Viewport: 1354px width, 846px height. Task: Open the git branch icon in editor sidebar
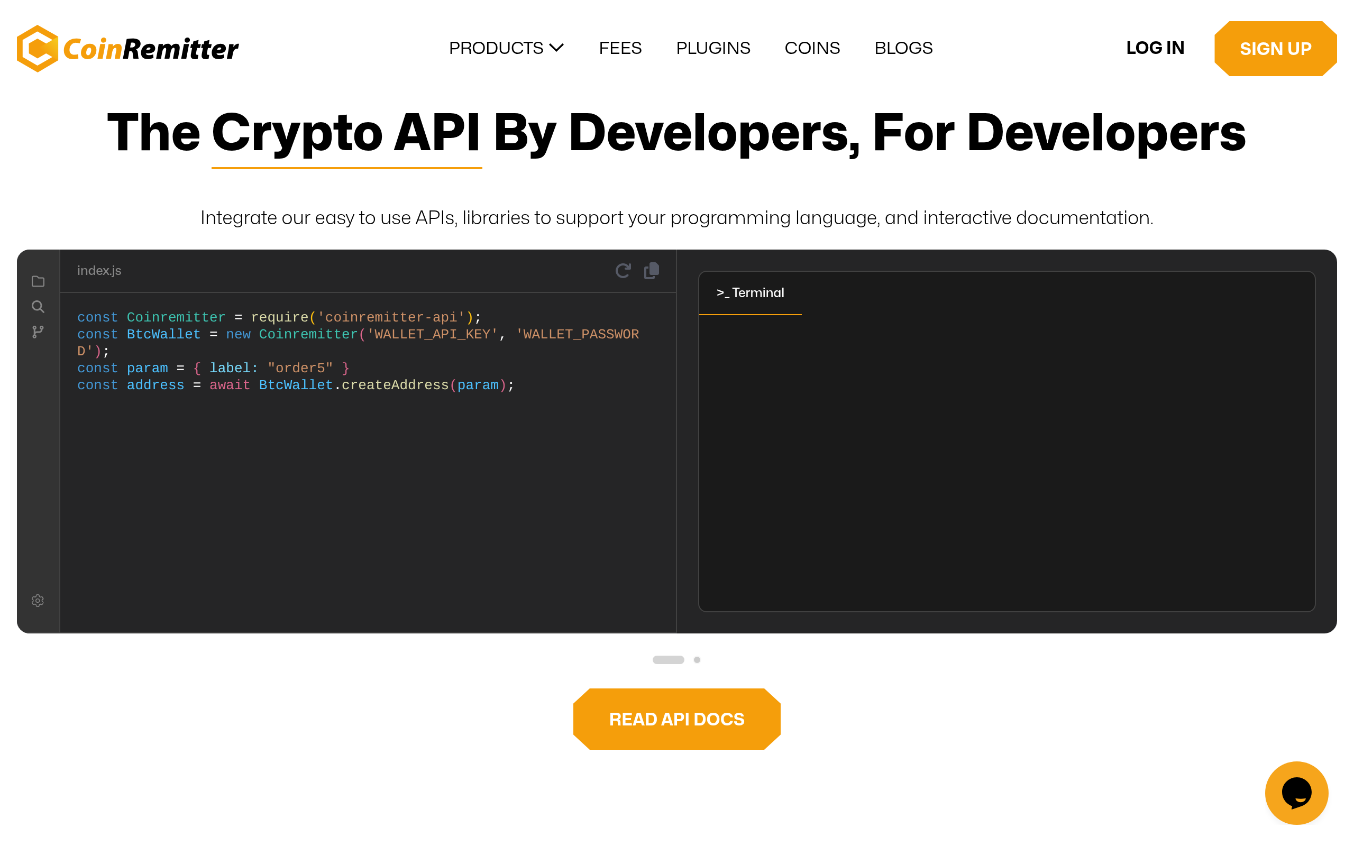coord(38,332)
